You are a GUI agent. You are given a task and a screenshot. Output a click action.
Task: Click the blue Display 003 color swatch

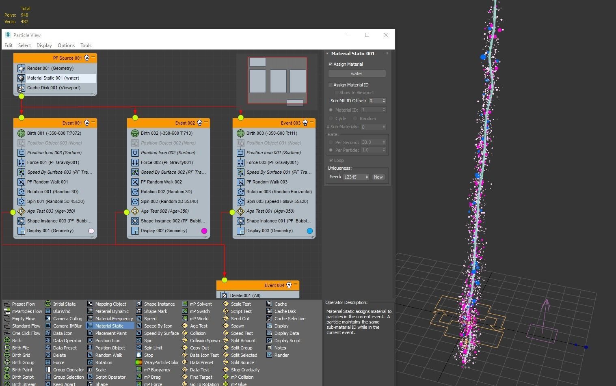tap(310, 231)
